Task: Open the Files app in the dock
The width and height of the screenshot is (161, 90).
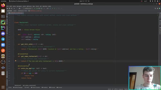Action: point(3,11)
